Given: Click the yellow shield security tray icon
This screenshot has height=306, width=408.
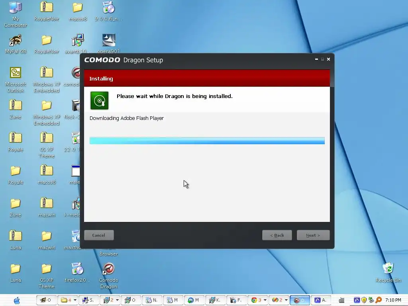Looking at the screenshot, I should [364, 300].
